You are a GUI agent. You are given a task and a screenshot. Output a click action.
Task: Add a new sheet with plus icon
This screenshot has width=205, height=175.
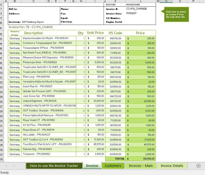click(198, 166)
